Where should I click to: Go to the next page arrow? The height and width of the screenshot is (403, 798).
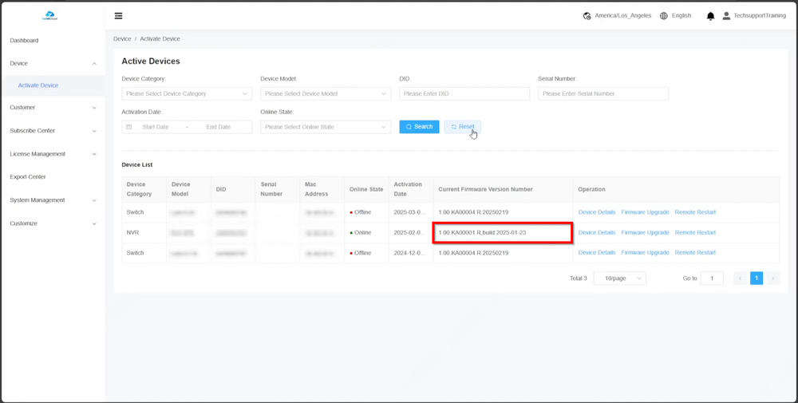click(772, 279)
